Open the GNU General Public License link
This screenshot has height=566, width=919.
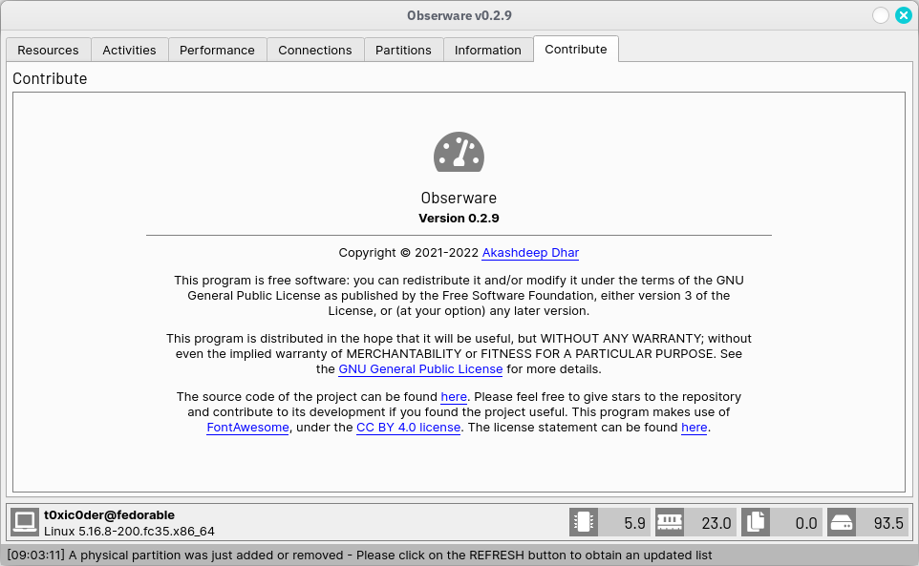(x=420, y=368)
